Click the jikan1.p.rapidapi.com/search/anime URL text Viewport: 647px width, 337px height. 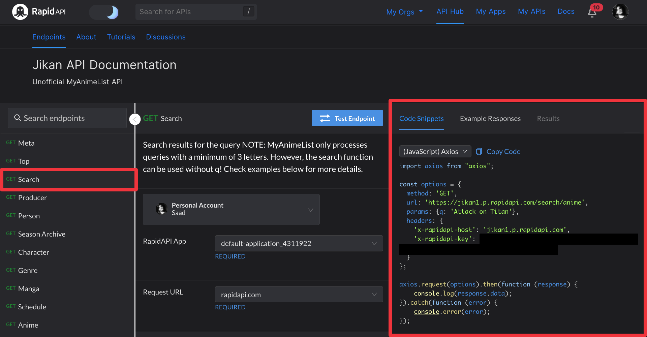(x=504, y=203)
